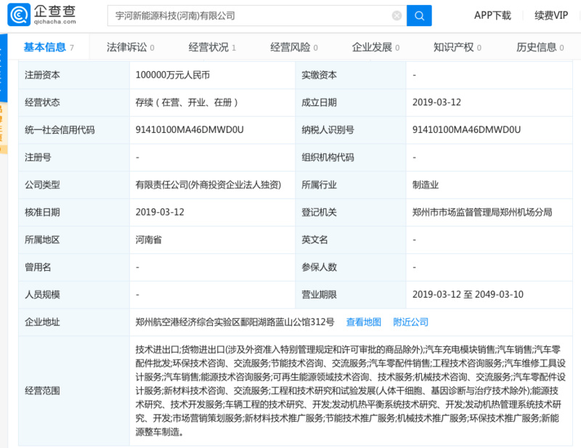Select the 基本信息 tab
The image size is (581, 448).
click(46, 46)
